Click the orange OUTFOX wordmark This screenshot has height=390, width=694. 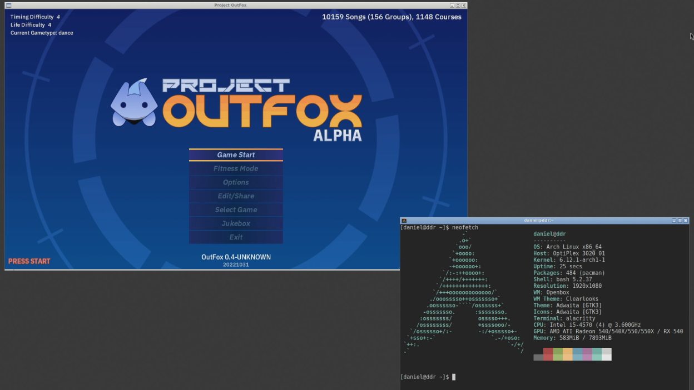point(262,111)
